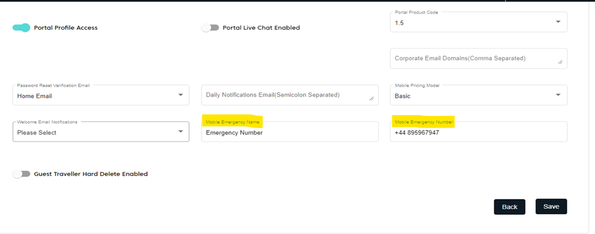Viewport: 595px width, 234px height.
Task: Click the Portal Product Code dropdown arrow
Action: pos(558,22)
